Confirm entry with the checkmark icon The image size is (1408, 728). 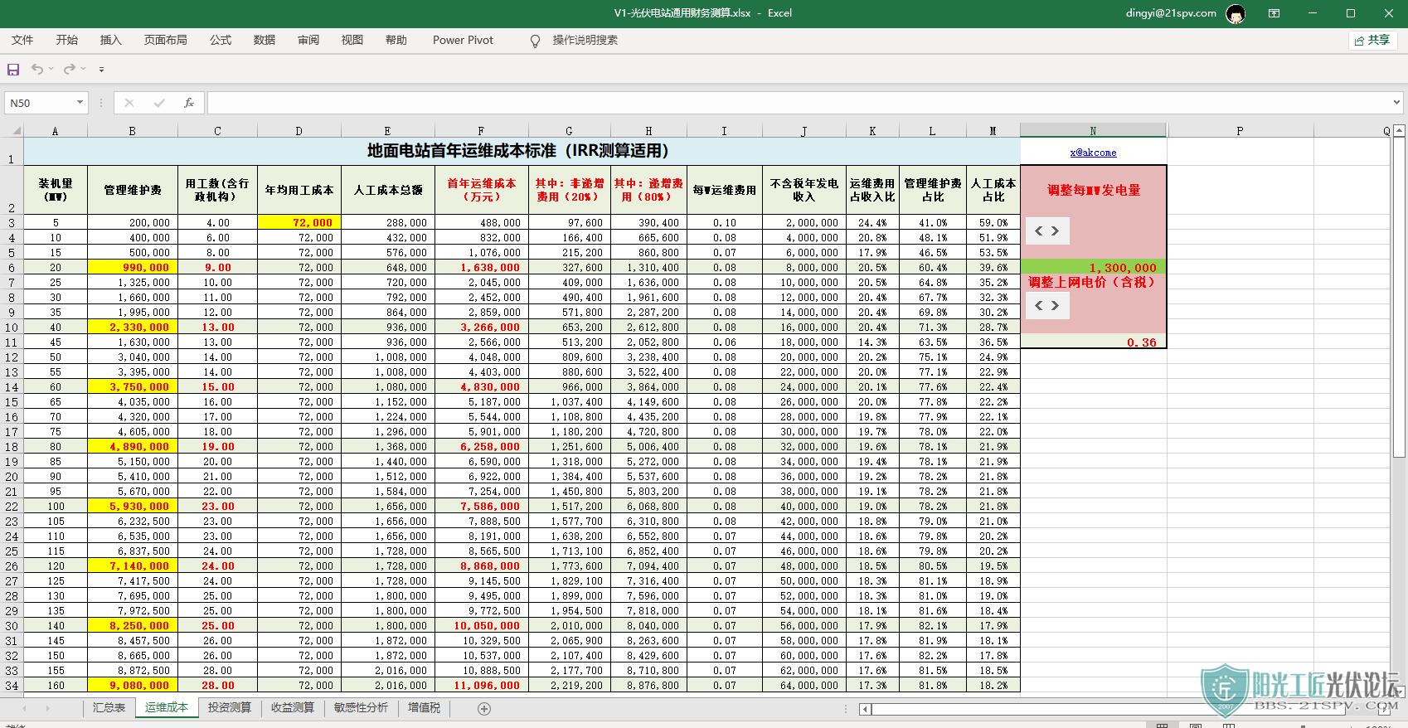(x=159, y=103)
